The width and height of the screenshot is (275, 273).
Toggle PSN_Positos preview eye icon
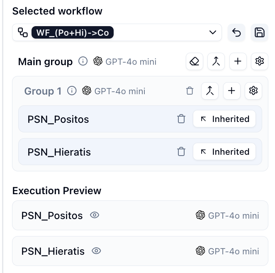click(x=95, y=215)
